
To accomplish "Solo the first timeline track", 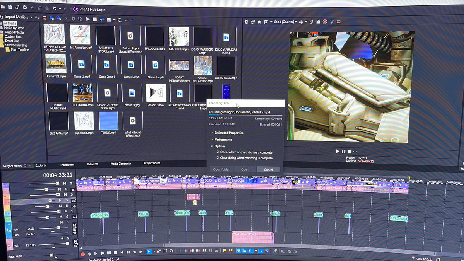I will pos(71,183).
